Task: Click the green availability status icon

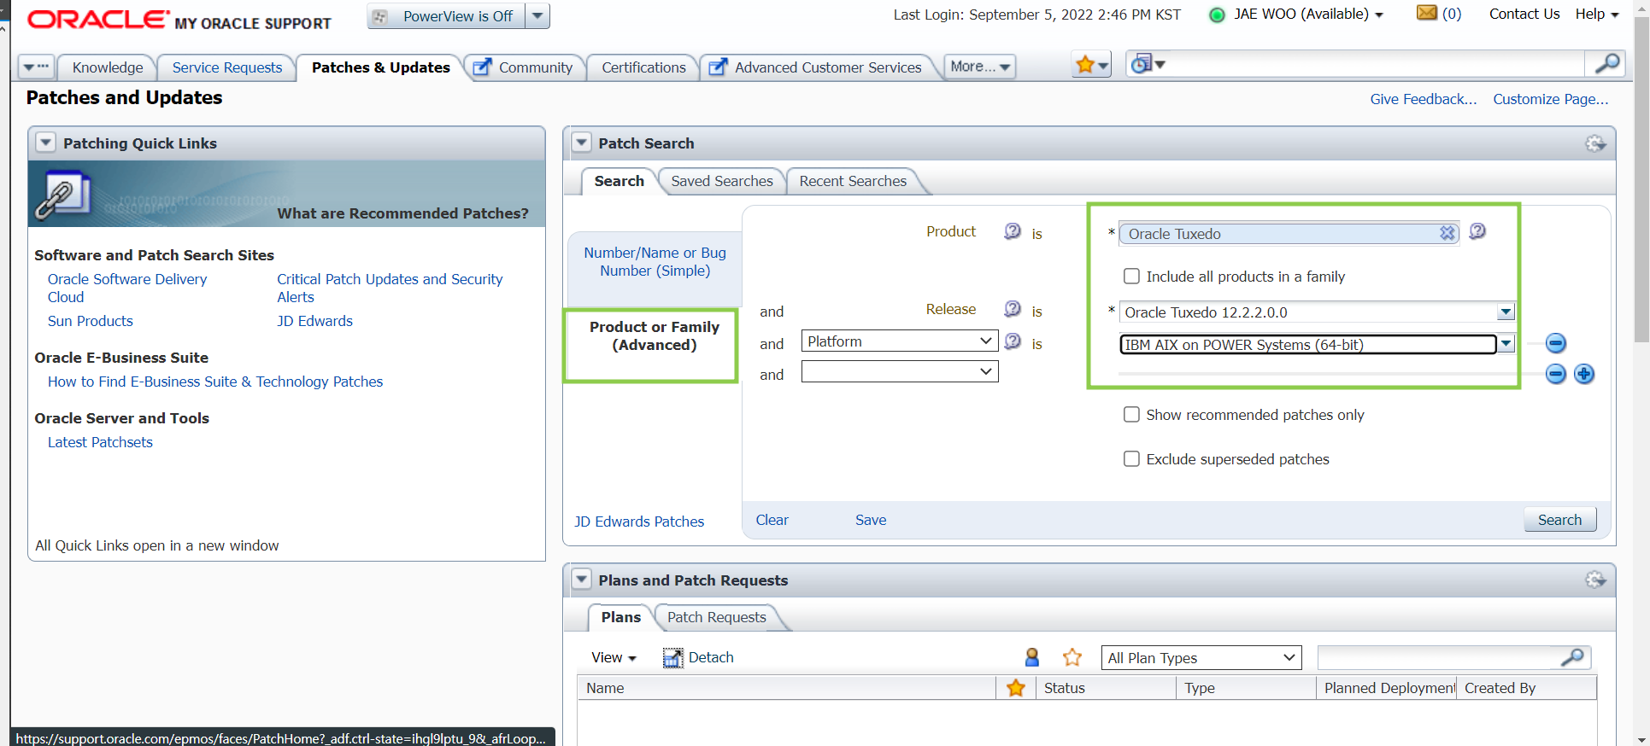Action: (1218, 15)
